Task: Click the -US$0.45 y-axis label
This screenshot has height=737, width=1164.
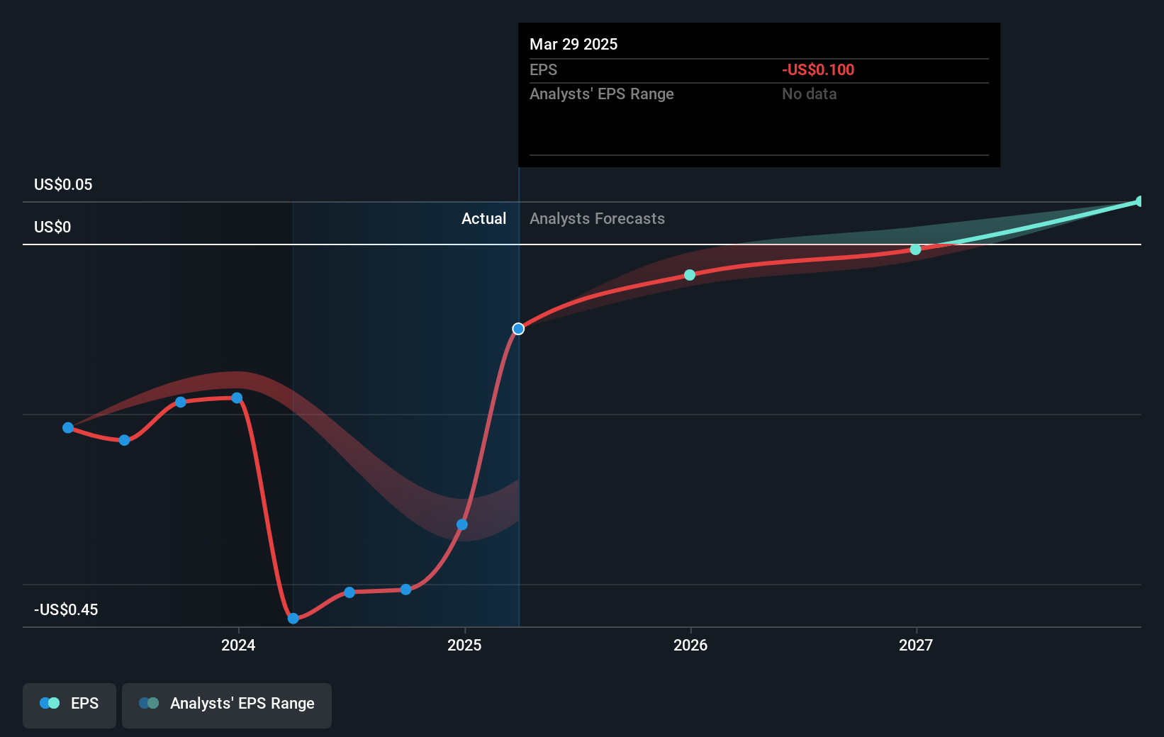Action: point(66,609)
